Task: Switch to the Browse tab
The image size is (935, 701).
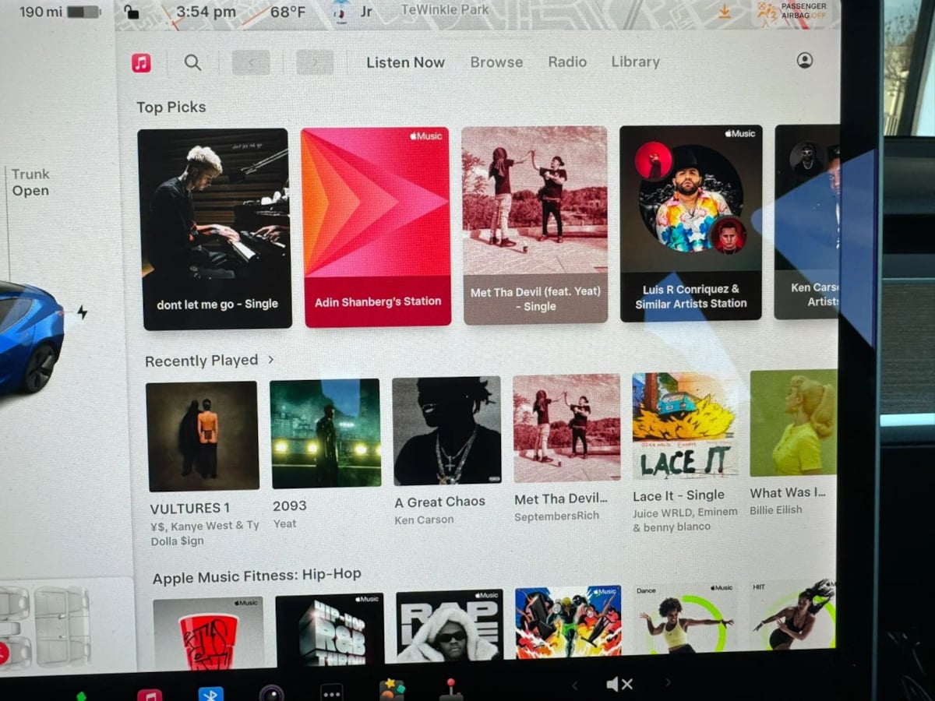Action: point(496,62)
